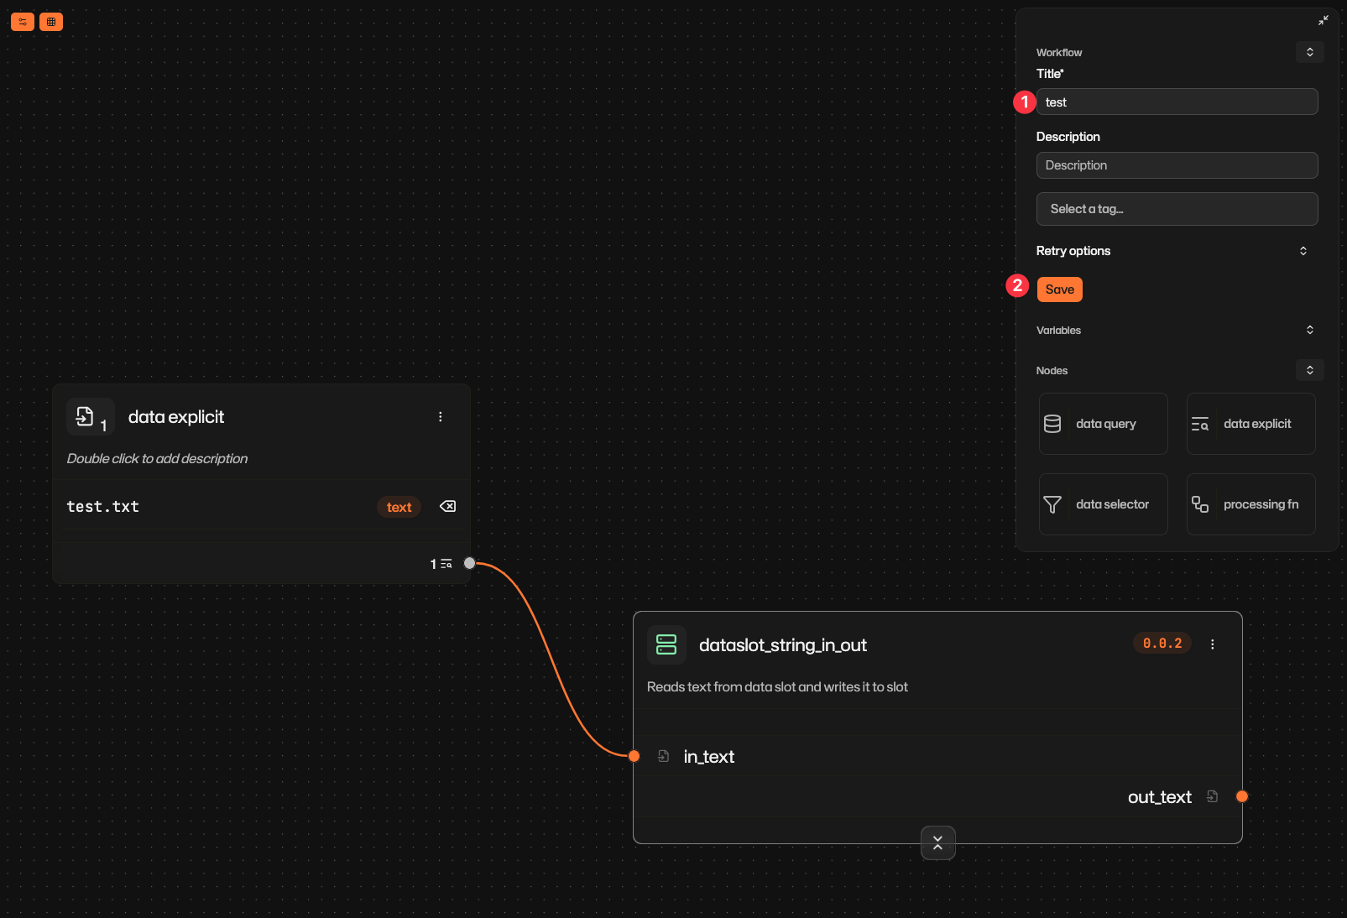Click the text type badge on test.txt

(399, 506)
